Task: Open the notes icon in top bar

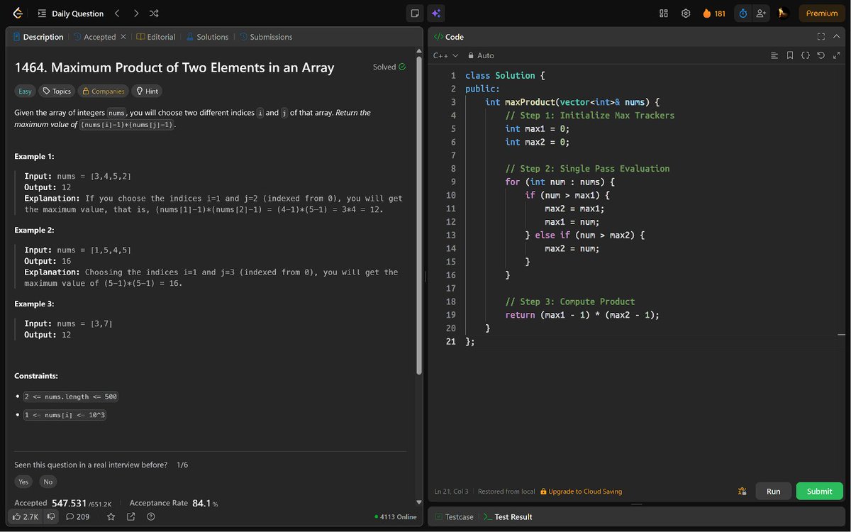Action: click(415, 13)
